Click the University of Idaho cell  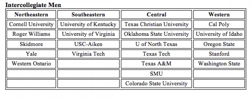click(x=219, y=34)
